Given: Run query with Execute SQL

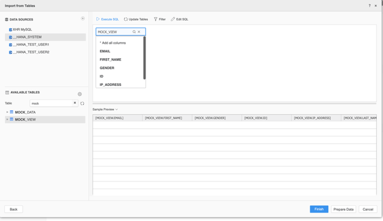Looking at the screenshot, I should coord(108,19).
